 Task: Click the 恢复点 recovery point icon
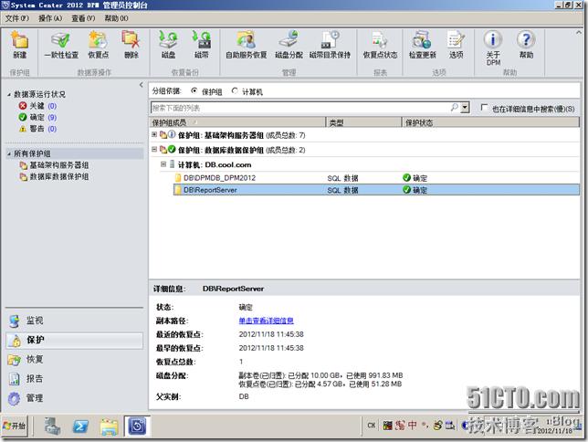99,45
